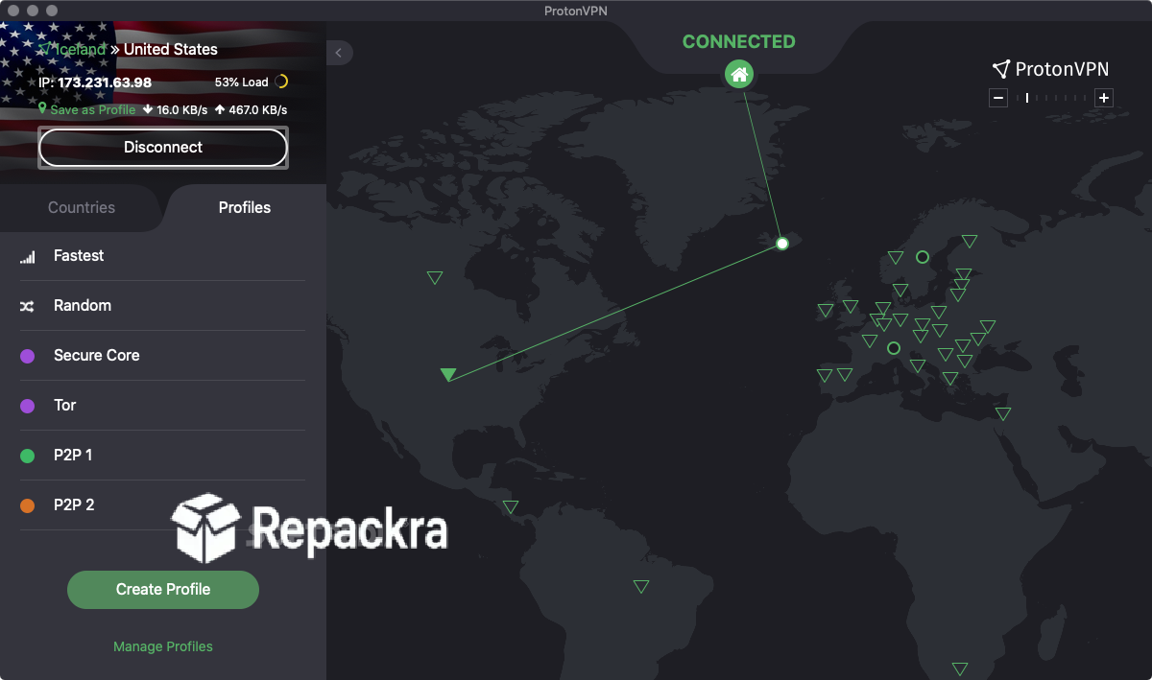This screenshot has height=680, width=1152.
Task: Click the 16.0 KB/s download speed
Action: [176, 110]
